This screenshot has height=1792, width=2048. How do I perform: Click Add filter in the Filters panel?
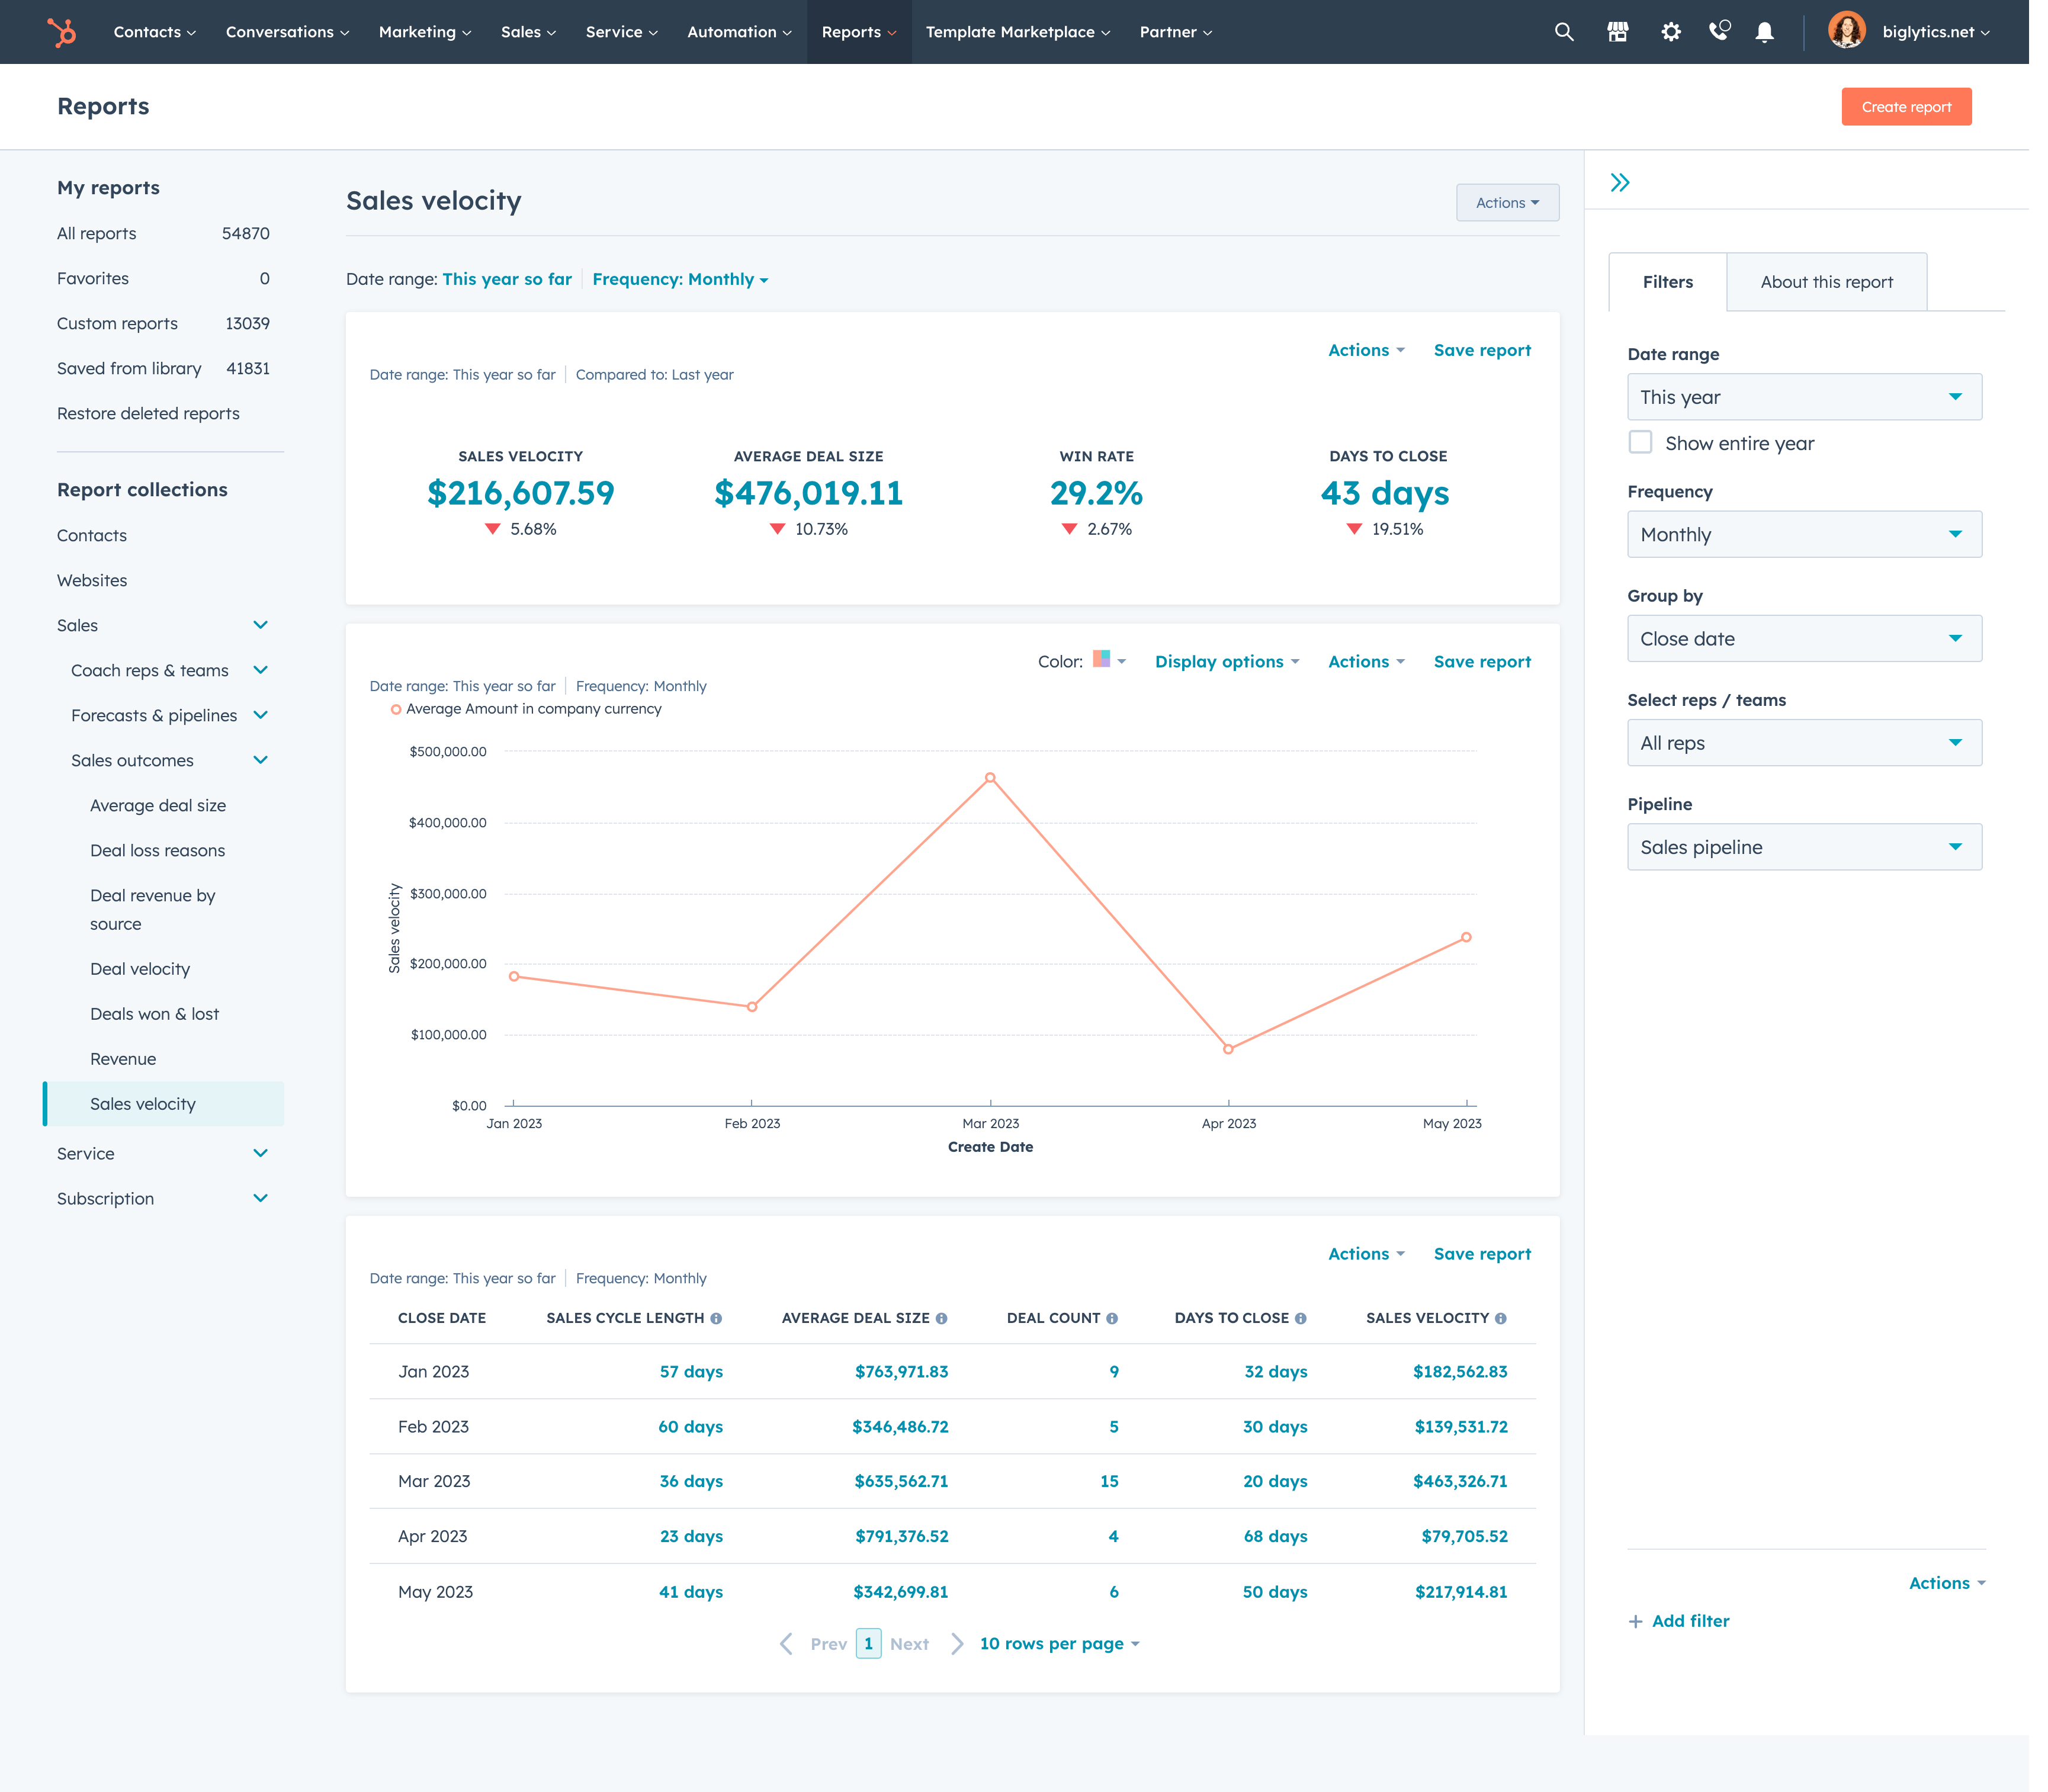click(1678, 1620)
